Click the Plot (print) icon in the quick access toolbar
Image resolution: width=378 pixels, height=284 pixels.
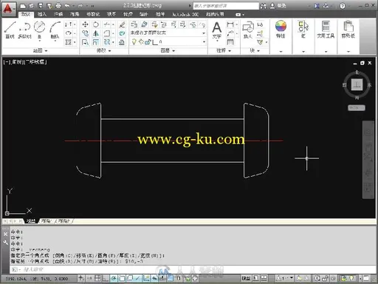(x=58, y=5)
